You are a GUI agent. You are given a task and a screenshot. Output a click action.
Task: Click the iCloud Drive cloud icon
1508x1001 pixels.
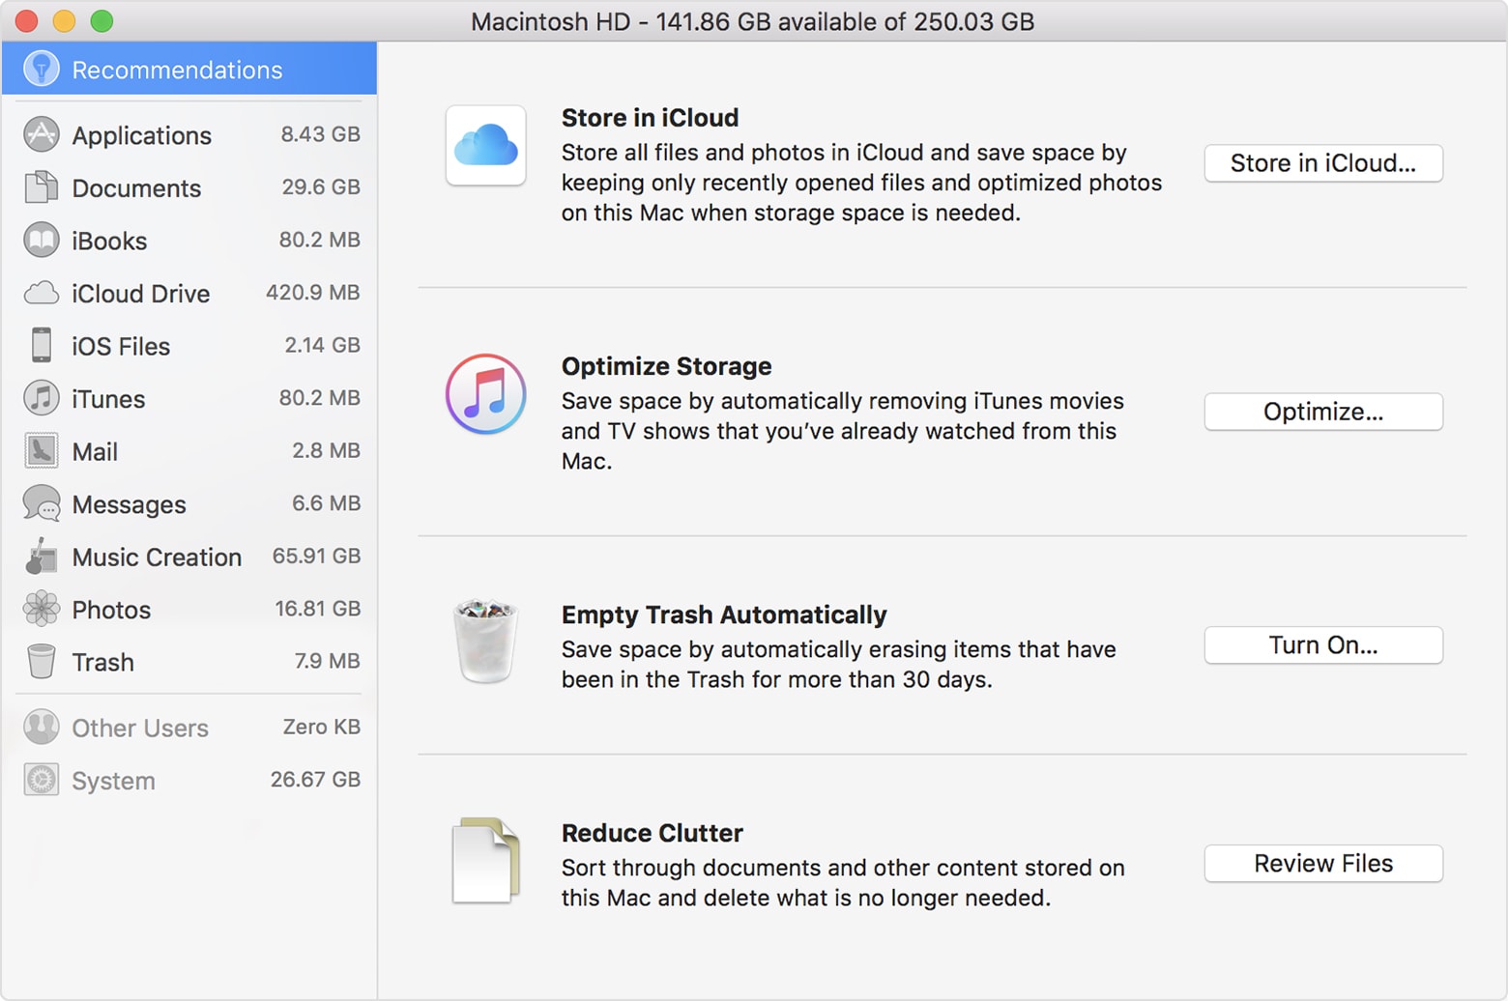(42, 293)
